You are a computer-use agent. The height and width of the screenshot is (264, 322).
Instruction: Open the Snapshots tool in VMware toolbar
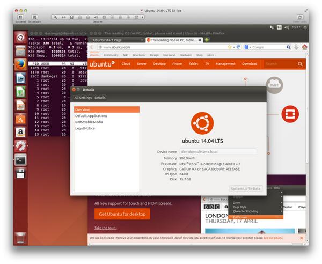click(x=34, y=17)
